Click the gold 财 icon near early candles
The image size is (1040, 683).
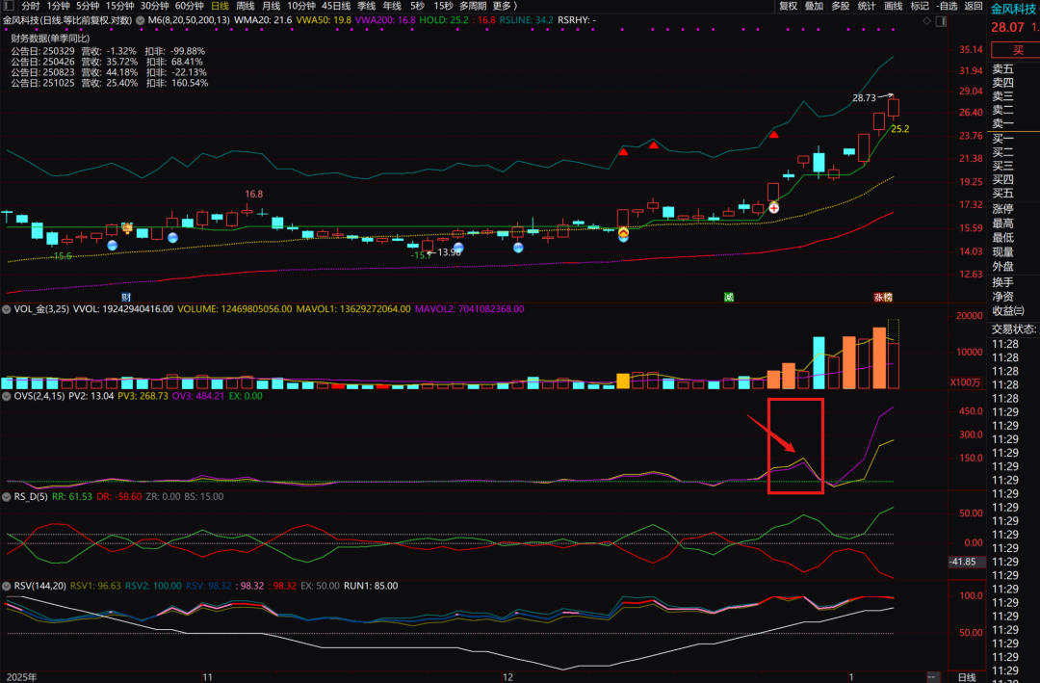127,227
